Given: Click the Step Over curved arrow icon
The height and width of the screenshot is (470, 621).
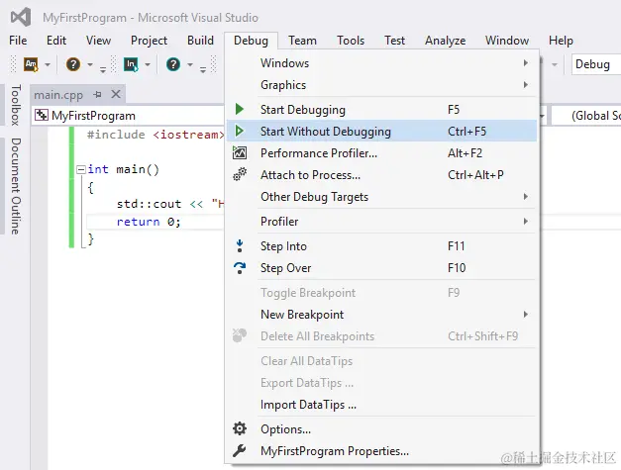Looking at the screenshot, I should (x=240, y=268).
